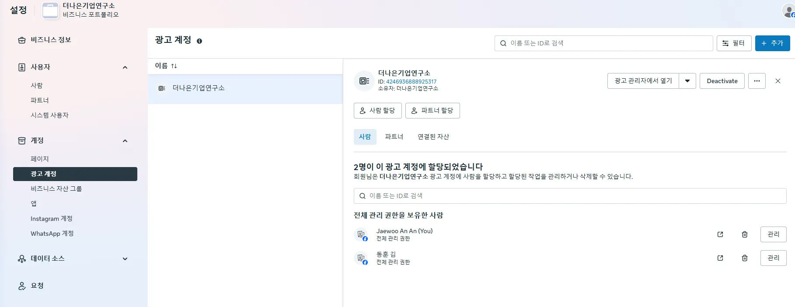Click the Deactivate button
Screen dimensions: 795x307
pyautogui.click(x=722, y=81)
